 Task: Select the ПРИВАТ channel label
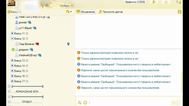pyautogui.click(x=27, y=102)
